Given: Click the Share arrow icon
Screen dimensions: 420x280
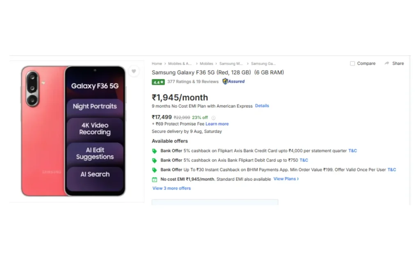Looking at the screenshot, I should [x=386, y=64].
